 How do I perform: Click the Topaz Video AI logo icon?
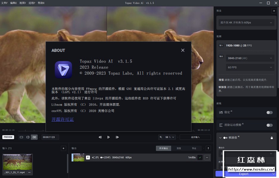[x=63, y=70]
